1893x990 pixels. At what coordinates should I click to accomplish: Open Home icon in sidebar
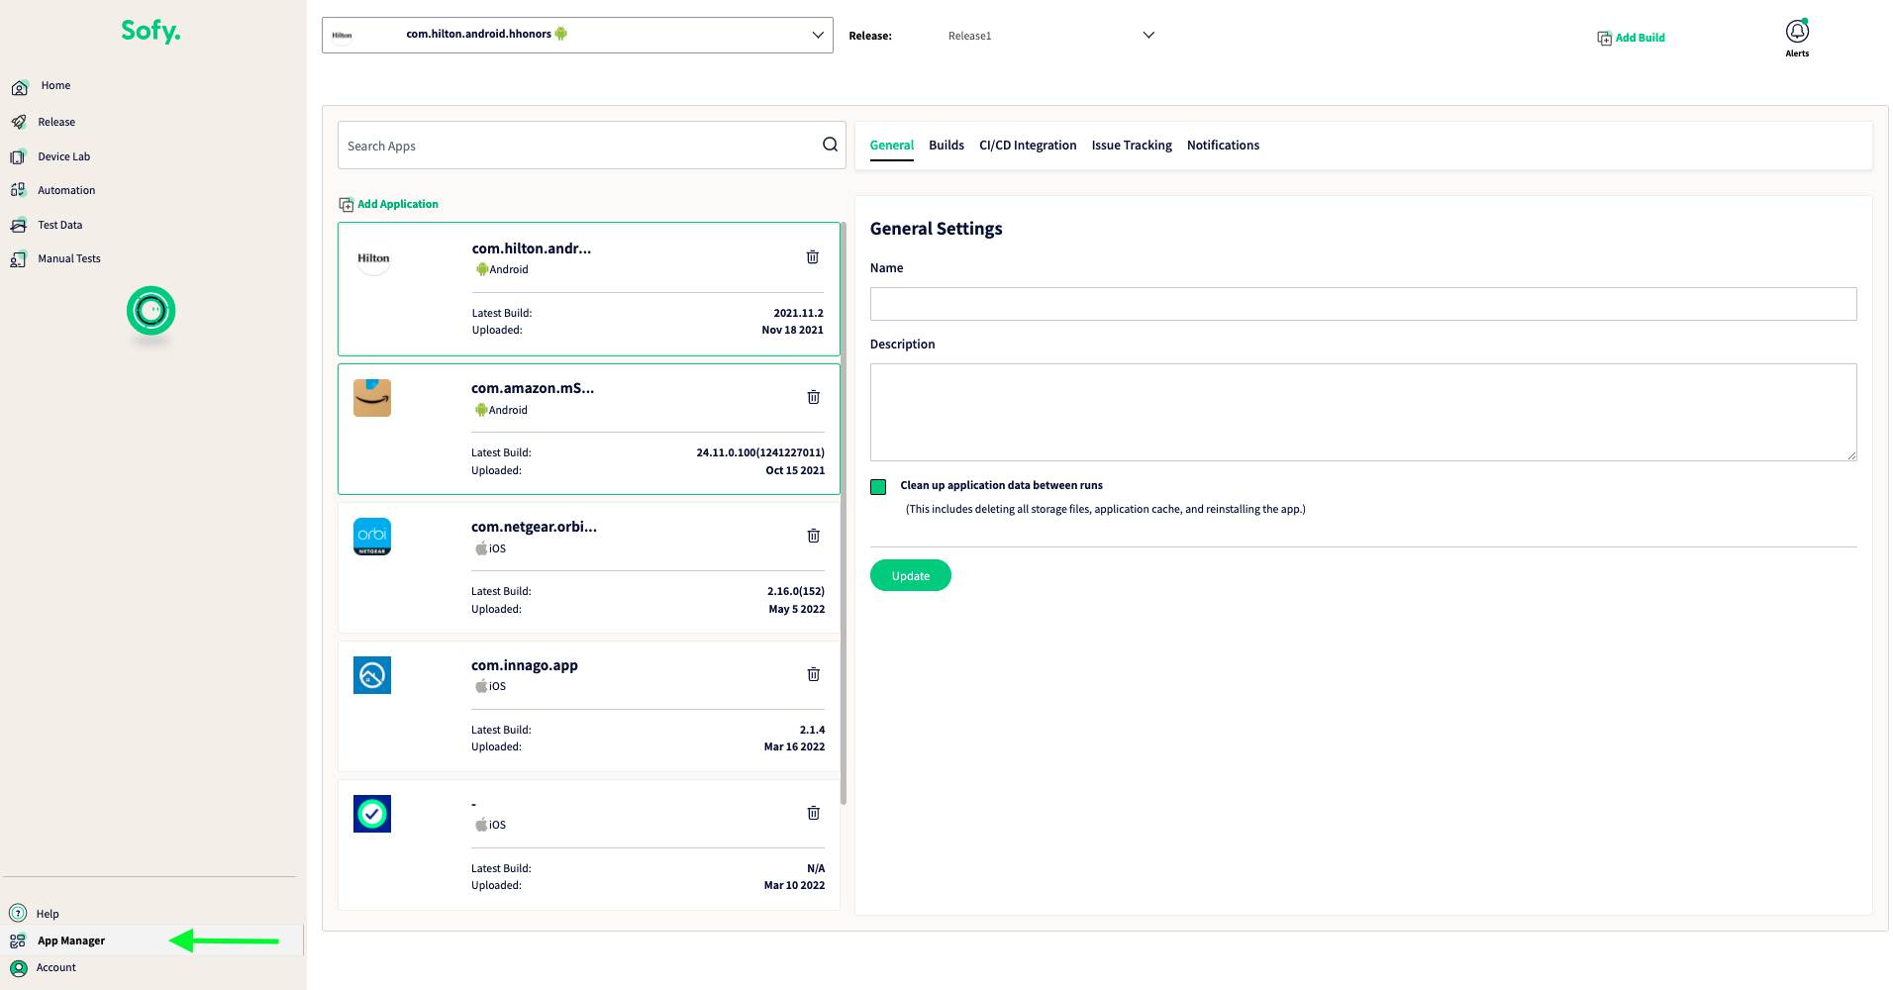pos(20,87)
